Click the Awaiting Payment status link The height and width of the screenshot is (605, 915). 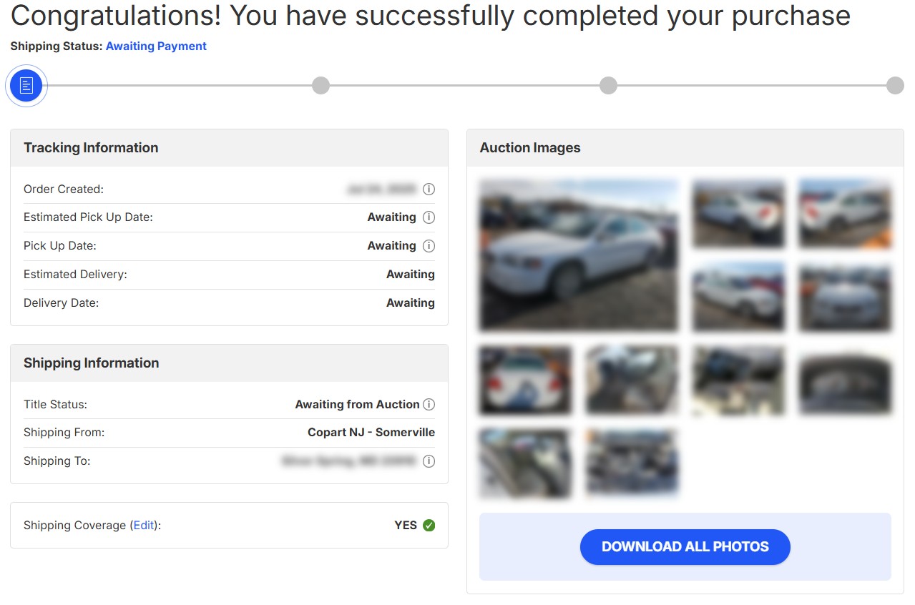point(156,46)
